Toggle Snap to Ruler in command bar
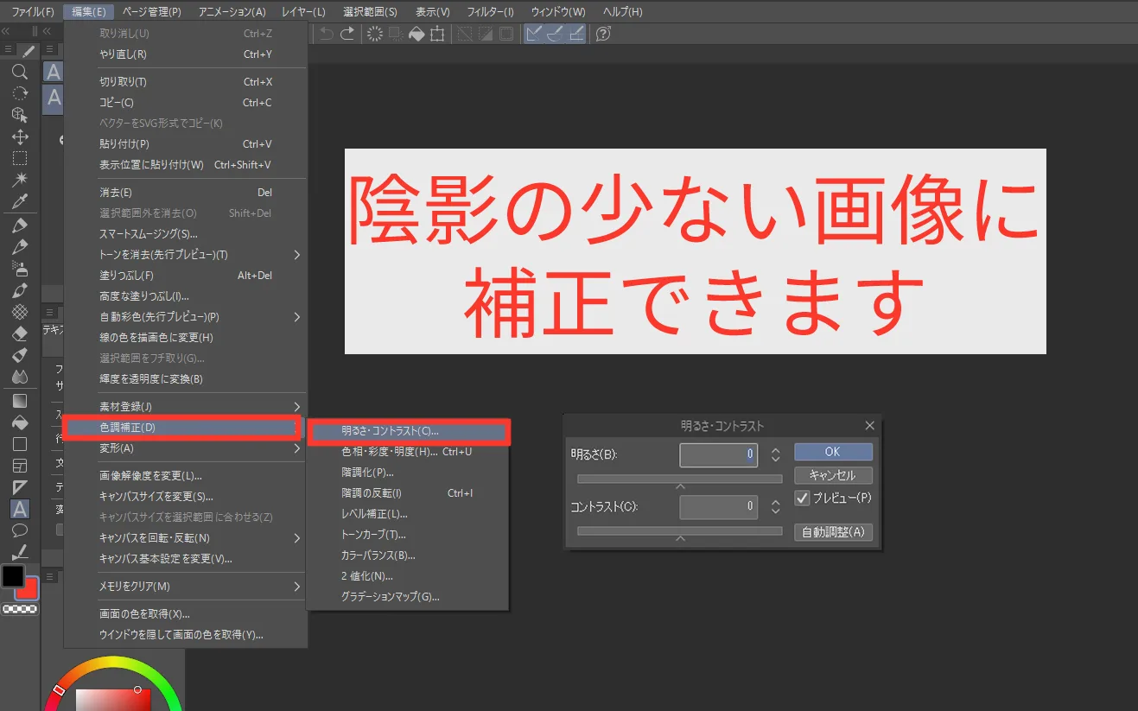1138x711 pixels. coord(534,34)
